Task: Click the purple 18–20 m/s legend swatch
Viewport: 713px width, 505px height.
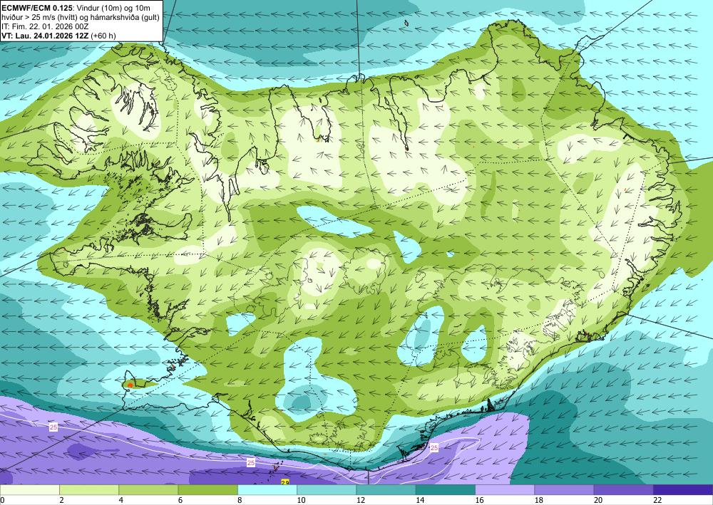Action: point(564,489)
